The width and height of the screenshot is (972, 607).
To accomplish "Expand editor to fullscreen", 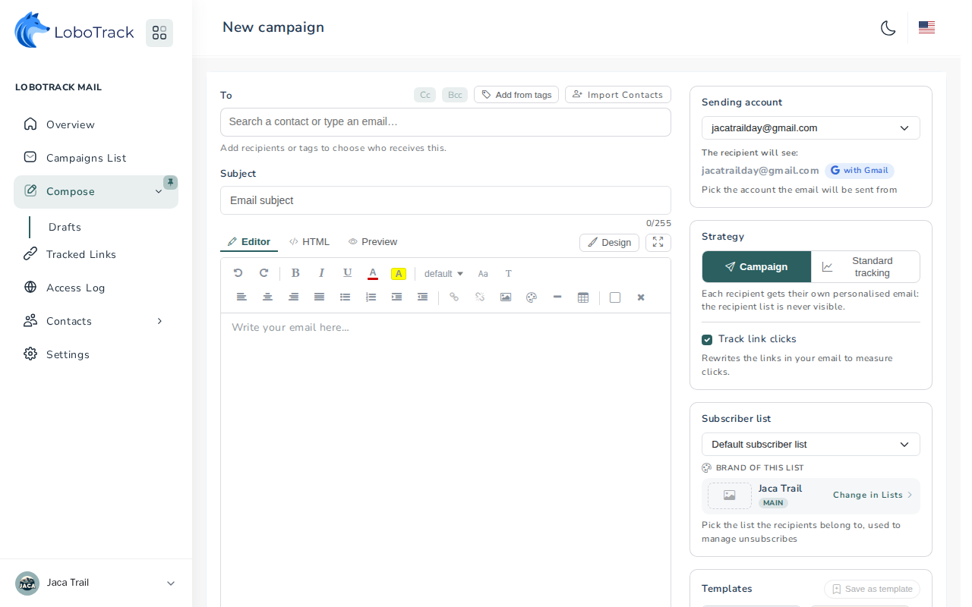I will tap(658, 242).
